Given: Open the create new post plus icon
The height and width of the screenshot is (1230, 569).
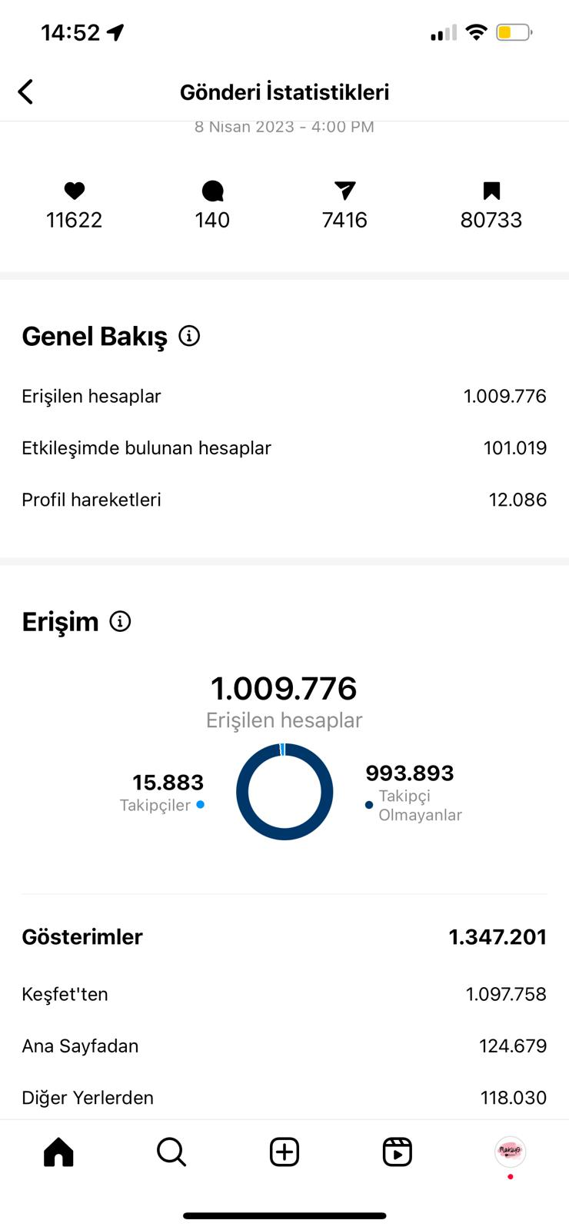Looking at the screenshot, I should point(284,1152).
